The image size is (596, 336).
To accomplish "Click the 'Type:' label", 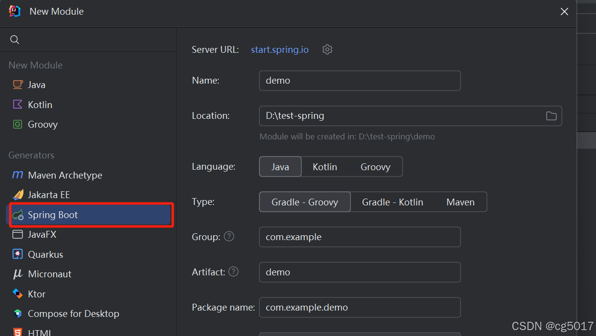I will click(x=203, y=202).
